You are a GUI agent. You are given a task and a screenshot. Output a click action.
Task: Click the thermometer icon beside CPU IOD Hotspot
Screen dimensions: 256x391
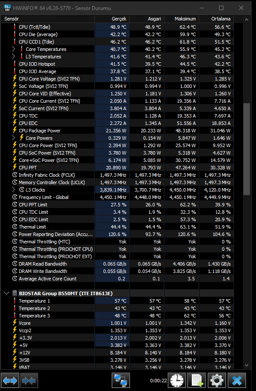pyautogui.click(x=15, y=64)
